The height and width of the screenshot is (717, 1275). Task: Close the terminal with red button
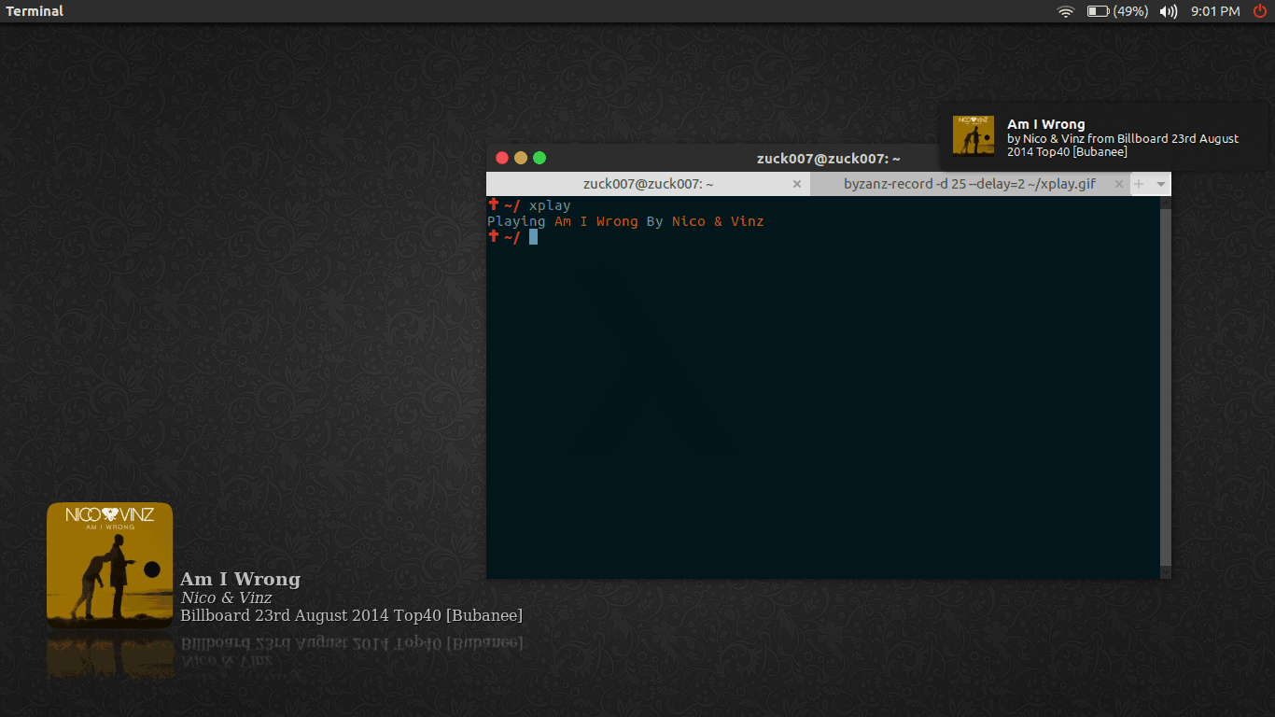point(502,158)
